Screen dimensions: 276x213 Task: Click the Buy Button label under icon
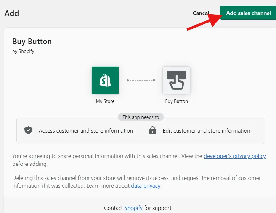tap(176, 101)
